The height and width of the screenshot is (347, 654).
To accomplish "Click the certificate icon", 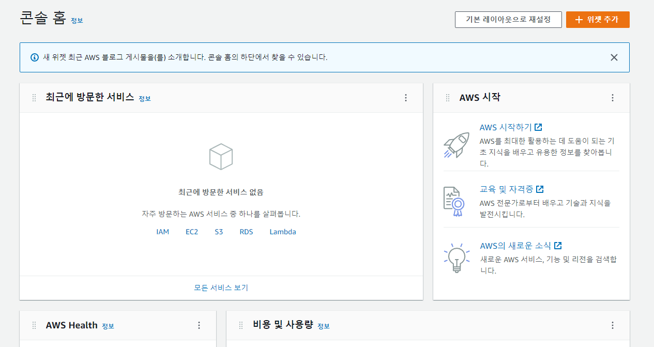I will pyautogui.click(x=454, y=202).
